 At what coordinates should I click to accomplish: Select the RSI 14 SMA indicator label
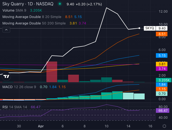pyautogui.click(x=15, y=107)
